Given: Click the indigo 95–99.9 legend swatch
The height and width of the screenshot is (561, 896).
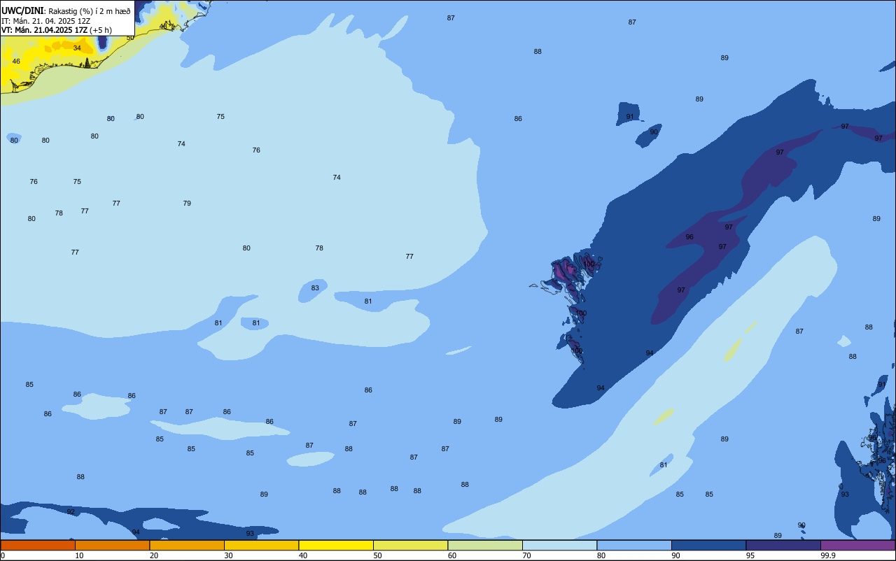Looking at the screenshot, I should point(783,545).
